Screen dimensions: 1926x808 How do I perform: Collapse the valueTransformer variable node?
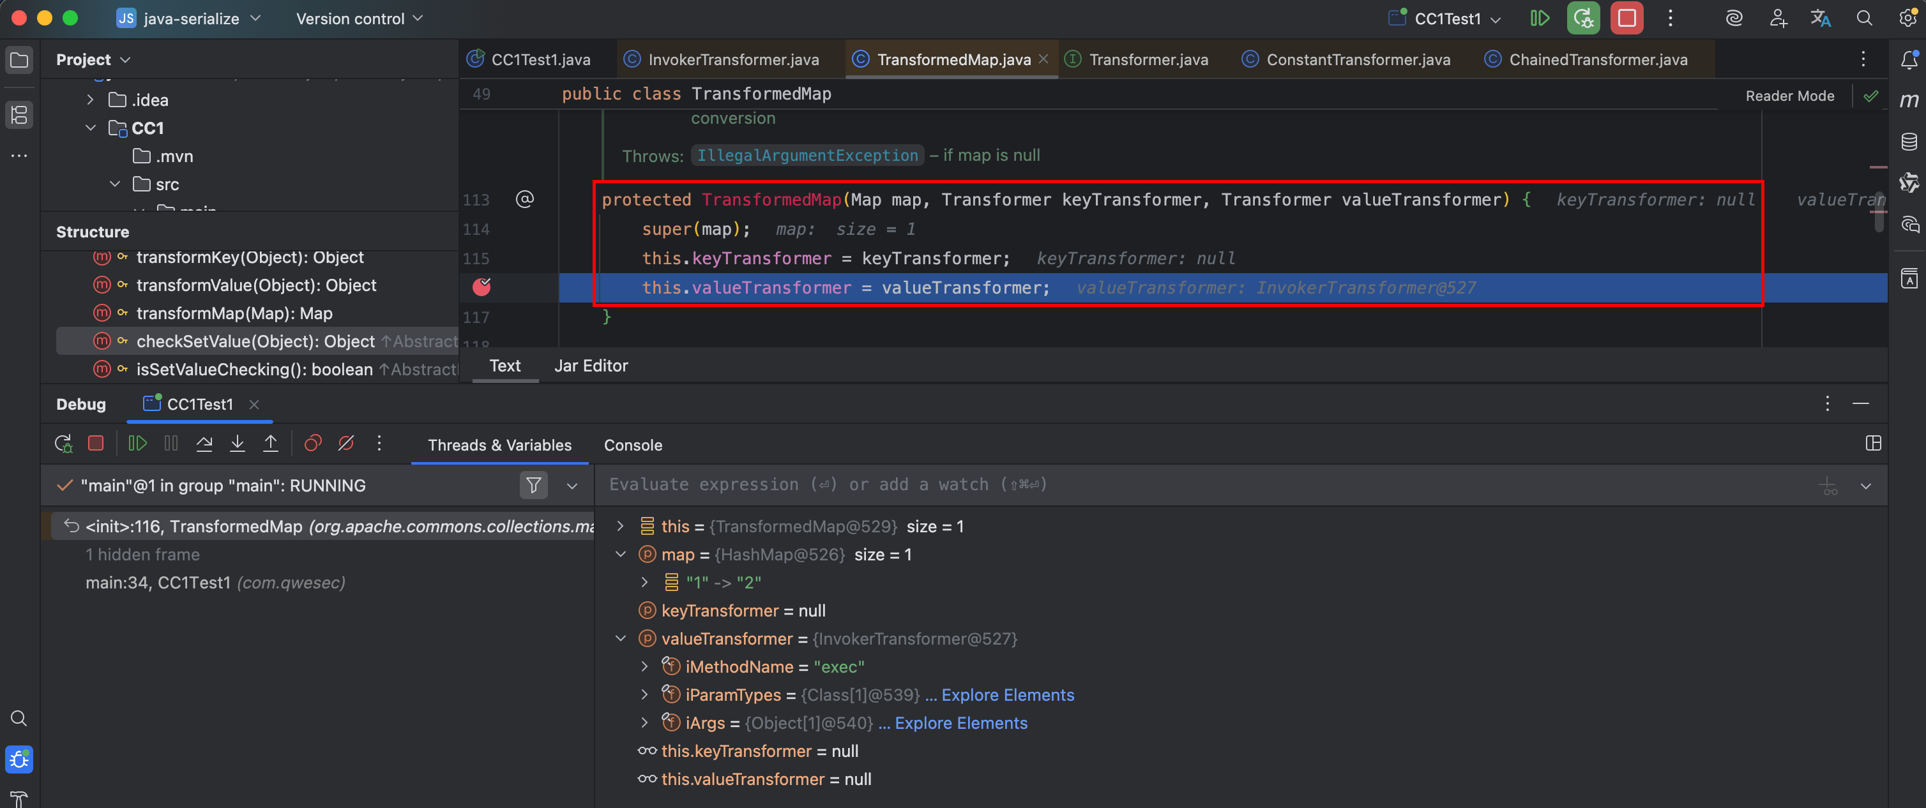tap(621, 638)
